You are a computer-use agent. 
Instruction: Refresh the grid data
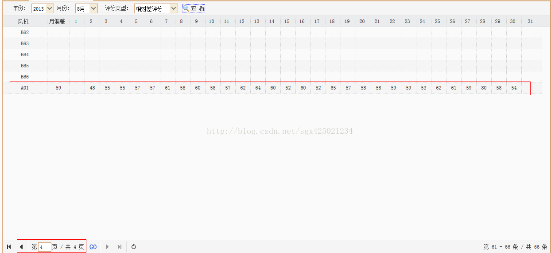pos(134,247)
